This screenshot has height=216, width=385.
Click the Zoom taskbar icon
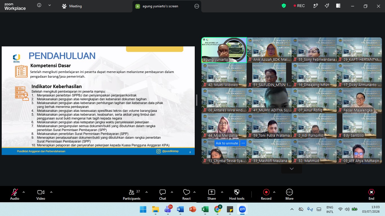point(242,209)
